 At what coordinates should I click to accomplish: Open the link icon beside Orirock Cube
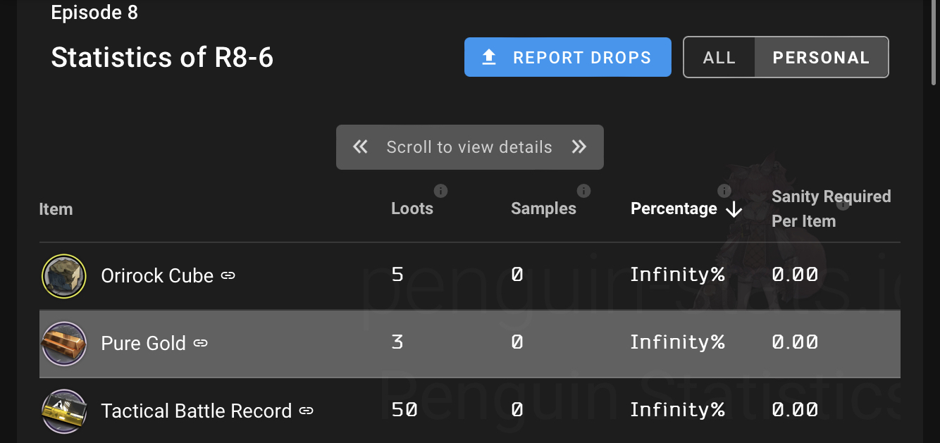[x=227, y=276]
